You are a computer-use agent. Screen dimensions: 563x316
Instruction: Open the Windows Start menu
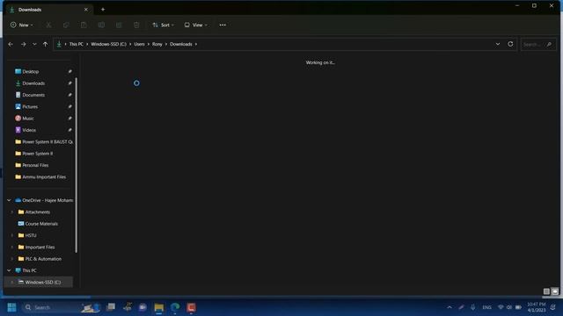coord(11,307)
